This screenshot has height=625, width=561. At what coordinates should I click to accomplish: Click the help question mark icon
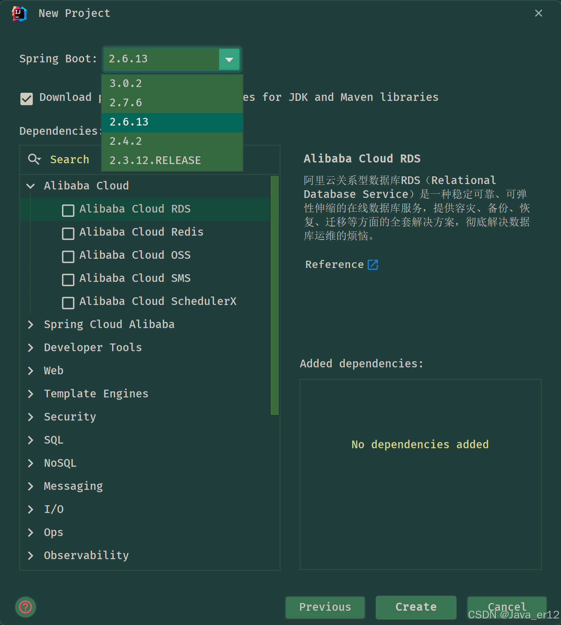[x=25, y=607]
